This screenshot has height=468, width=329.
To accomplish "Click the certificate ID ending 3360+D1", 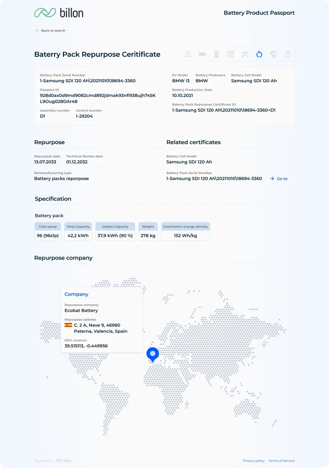I will coord(224,110).
